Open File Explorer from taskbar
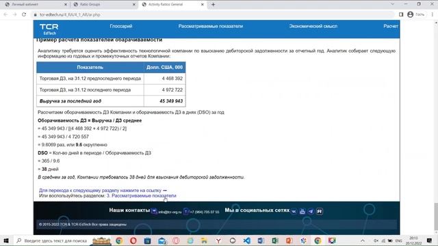 [204, 241]
